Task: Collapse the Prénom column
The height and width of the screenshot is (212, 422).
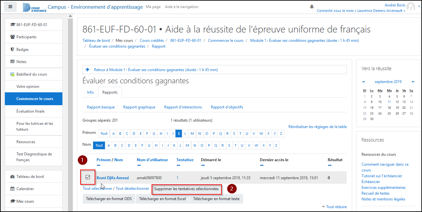Action: point(98,165)
